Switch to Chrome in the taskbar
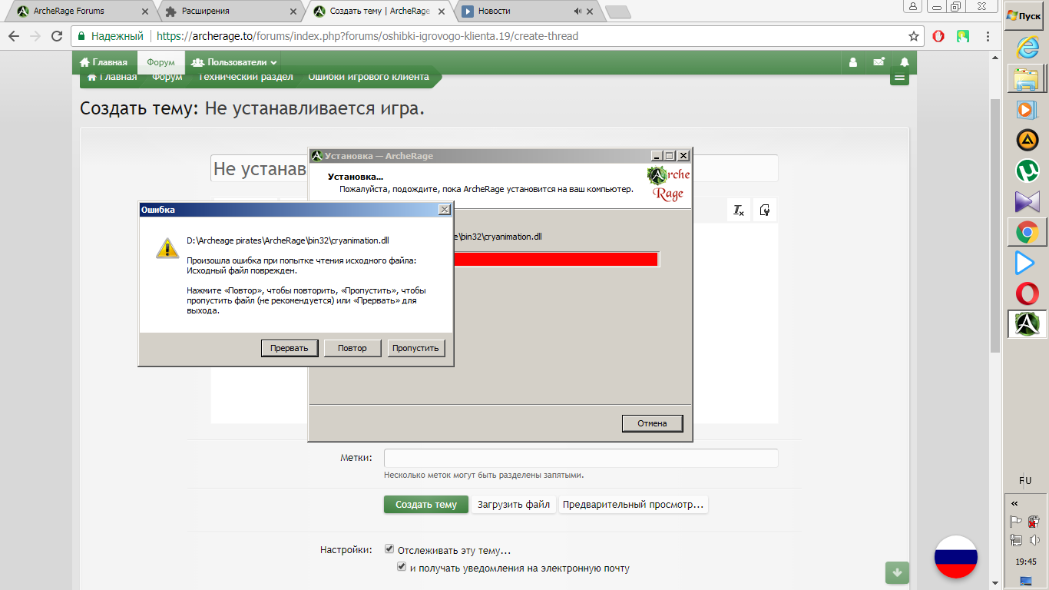 click(1027, 232)
